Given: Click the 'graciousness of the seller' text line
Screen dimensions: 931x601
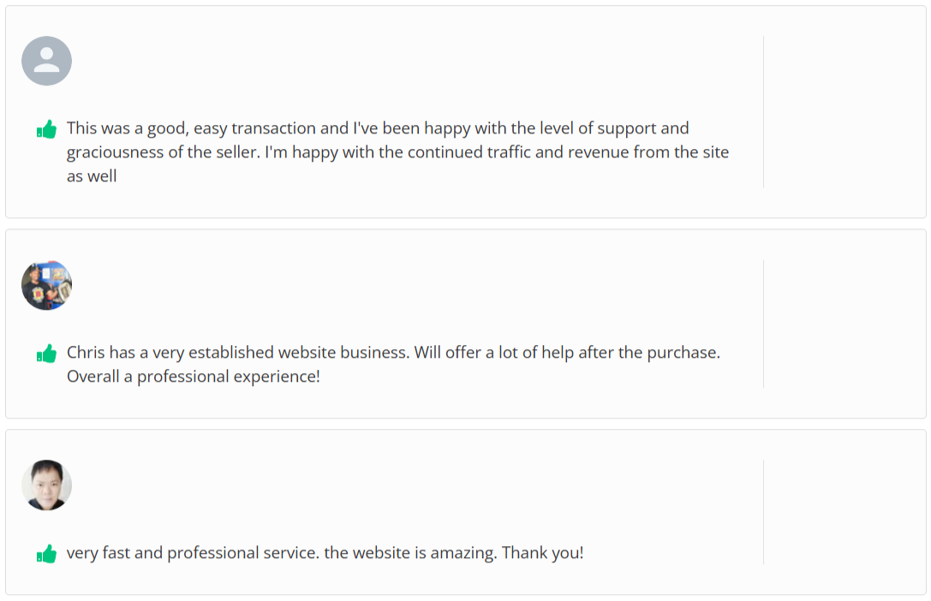Looking at the screenshot, I should tap(397, 152).
